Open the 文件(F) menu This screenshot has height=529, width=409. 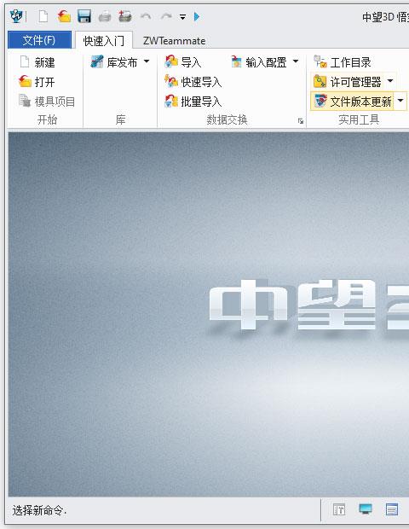pos(39,40)
